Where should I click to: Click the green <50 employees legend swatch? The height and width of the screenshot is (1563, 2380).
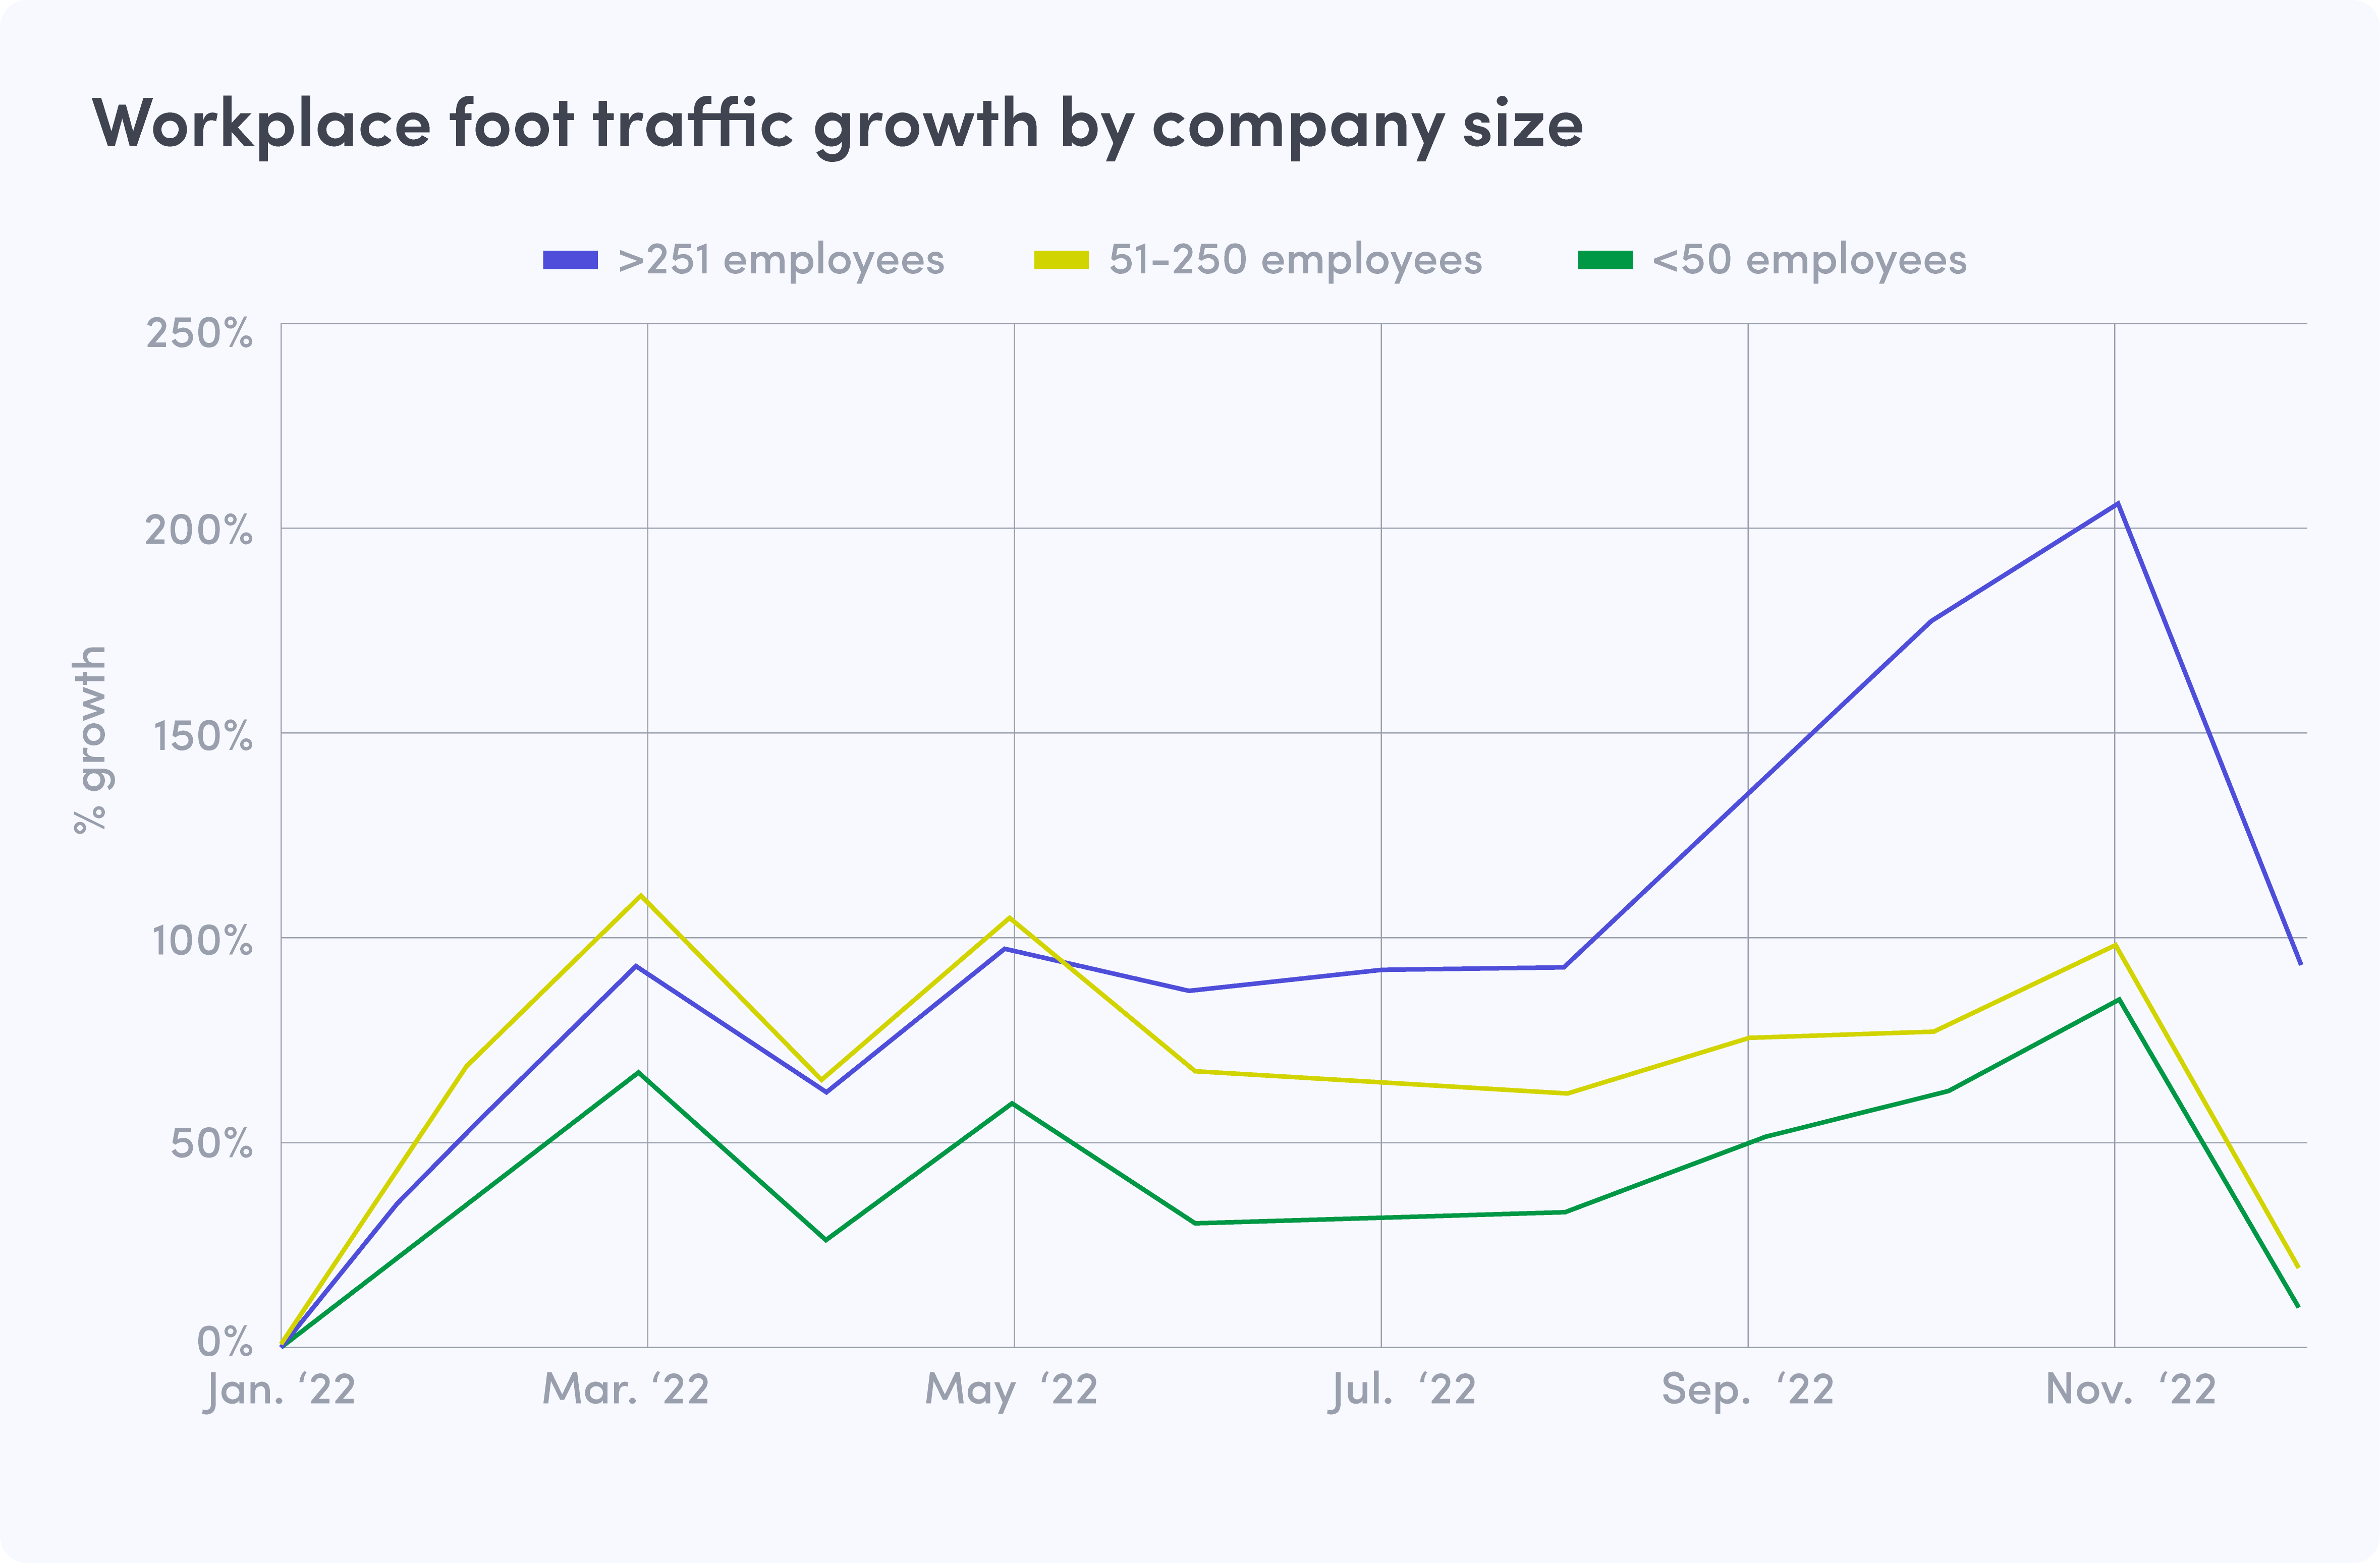click(1605, 260)
